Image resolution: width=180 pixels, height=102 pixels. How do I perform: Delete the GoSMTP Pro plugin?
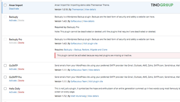[x=21, y=81]
